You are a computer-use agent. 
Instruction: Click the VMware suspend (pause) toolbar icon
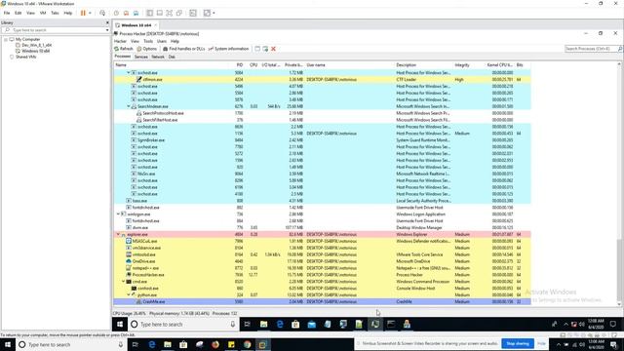[x=83, y=13]
